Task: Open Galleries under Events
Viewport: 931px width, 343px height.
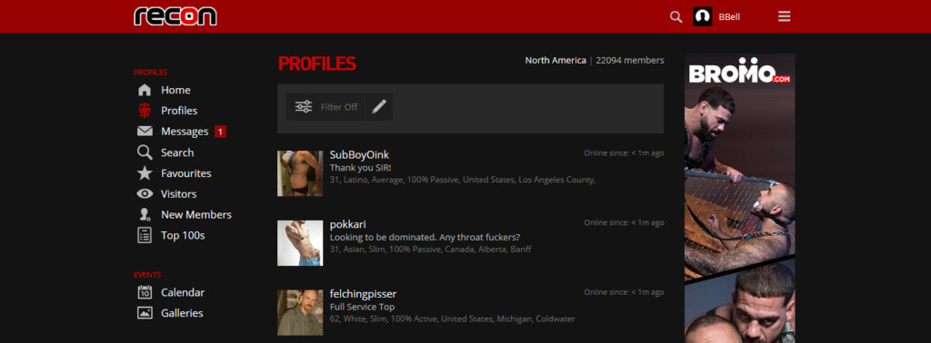Action: click(182, 313)
